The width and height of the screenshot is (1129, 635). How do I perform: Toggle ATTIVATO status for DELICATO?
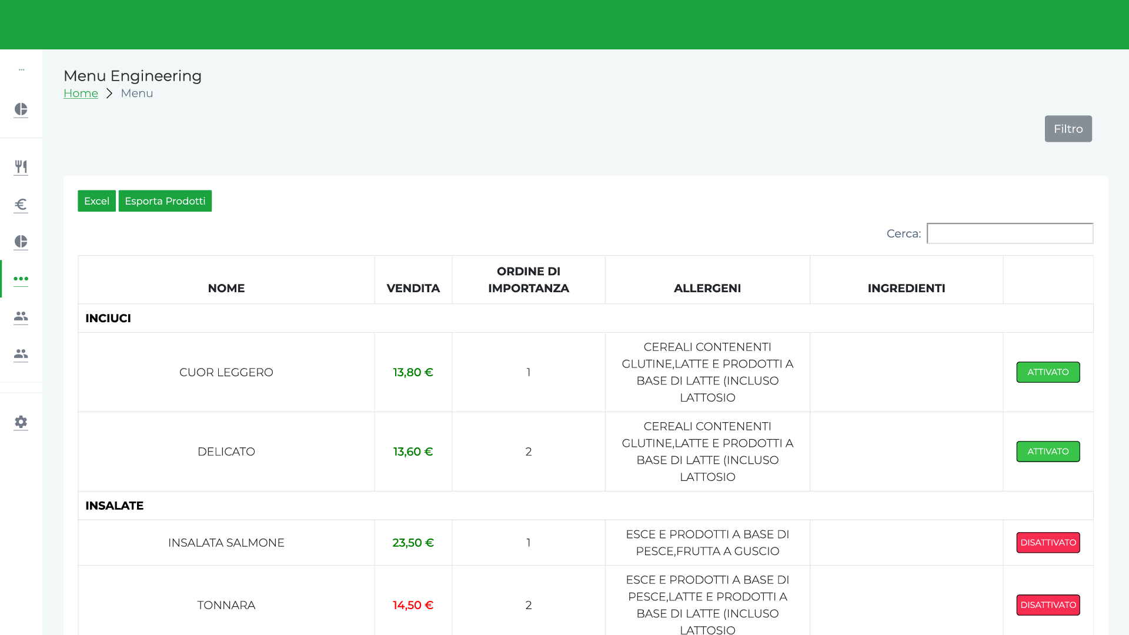pos(1048,452)
